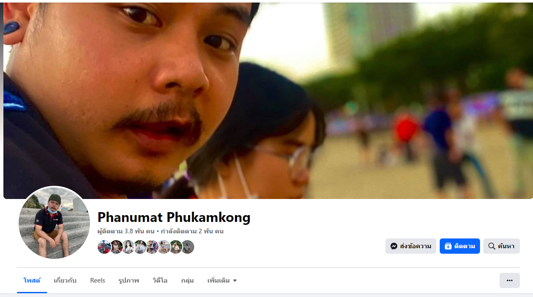Click the magnifier icon on ค้นหา button
The height and width of the screenshot is (297, 533).
(492, 246)
